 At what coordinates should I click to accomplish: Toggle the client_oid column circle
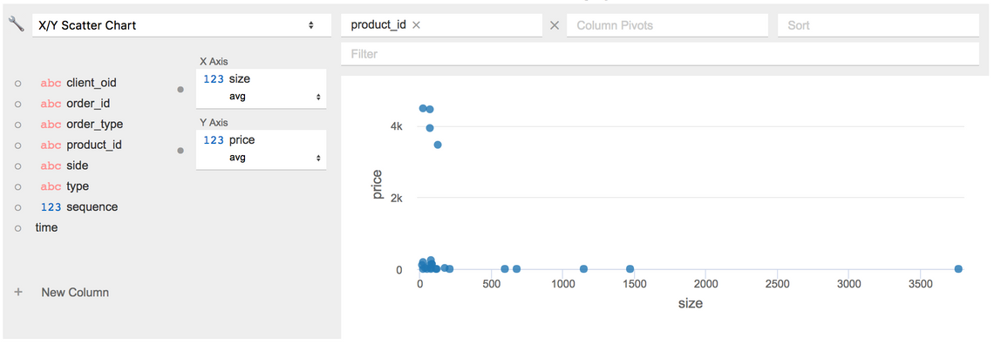point(17,83)
